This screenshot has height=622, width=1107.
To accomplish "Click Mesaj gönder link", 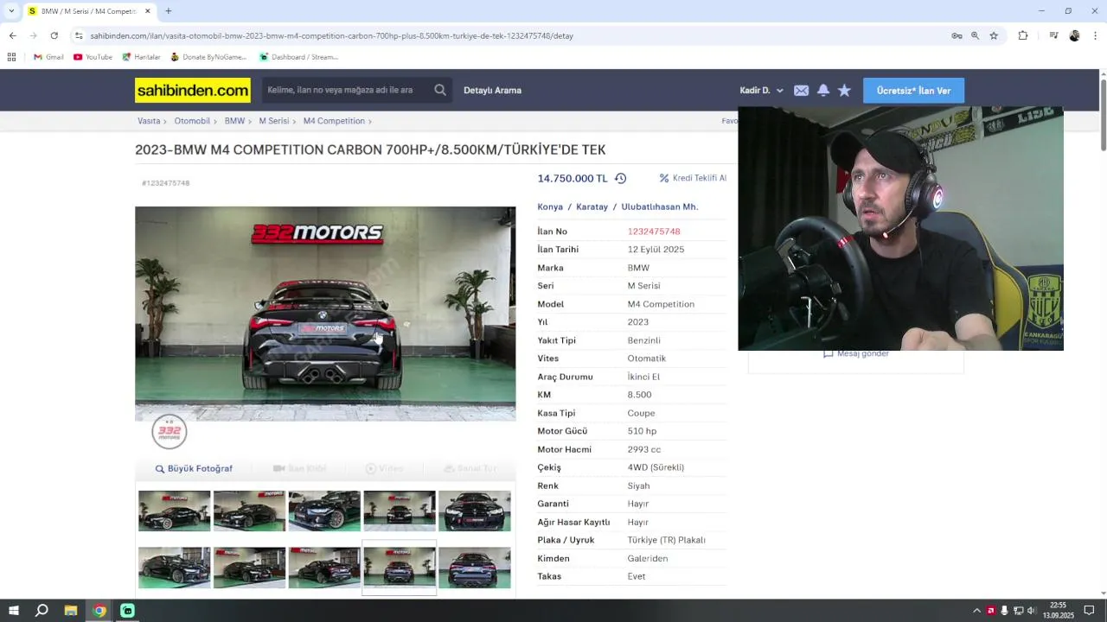I will point(856,354).
